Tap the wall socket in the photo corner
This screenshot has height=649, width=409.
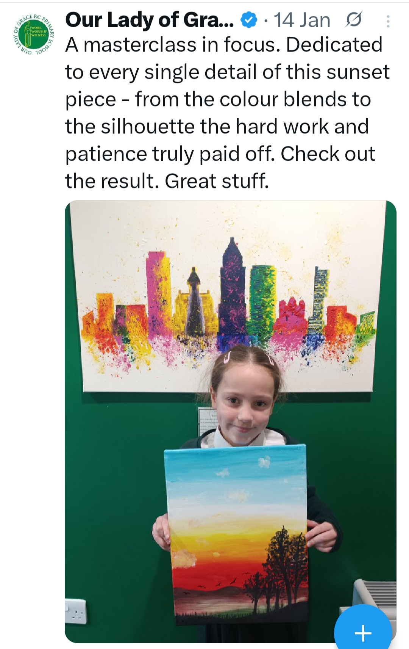click(x=76, y=611)
